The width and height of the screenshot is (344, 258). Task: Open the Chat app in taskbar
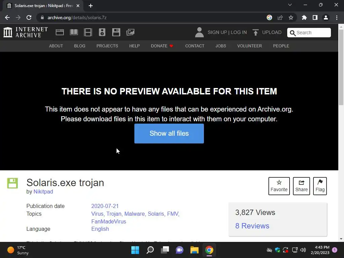point(179,250)
